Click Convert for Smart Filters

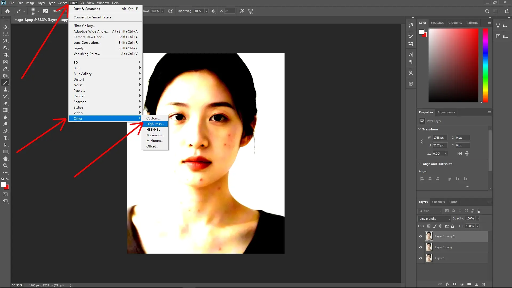pyautogui.click(x=92, y=17)
